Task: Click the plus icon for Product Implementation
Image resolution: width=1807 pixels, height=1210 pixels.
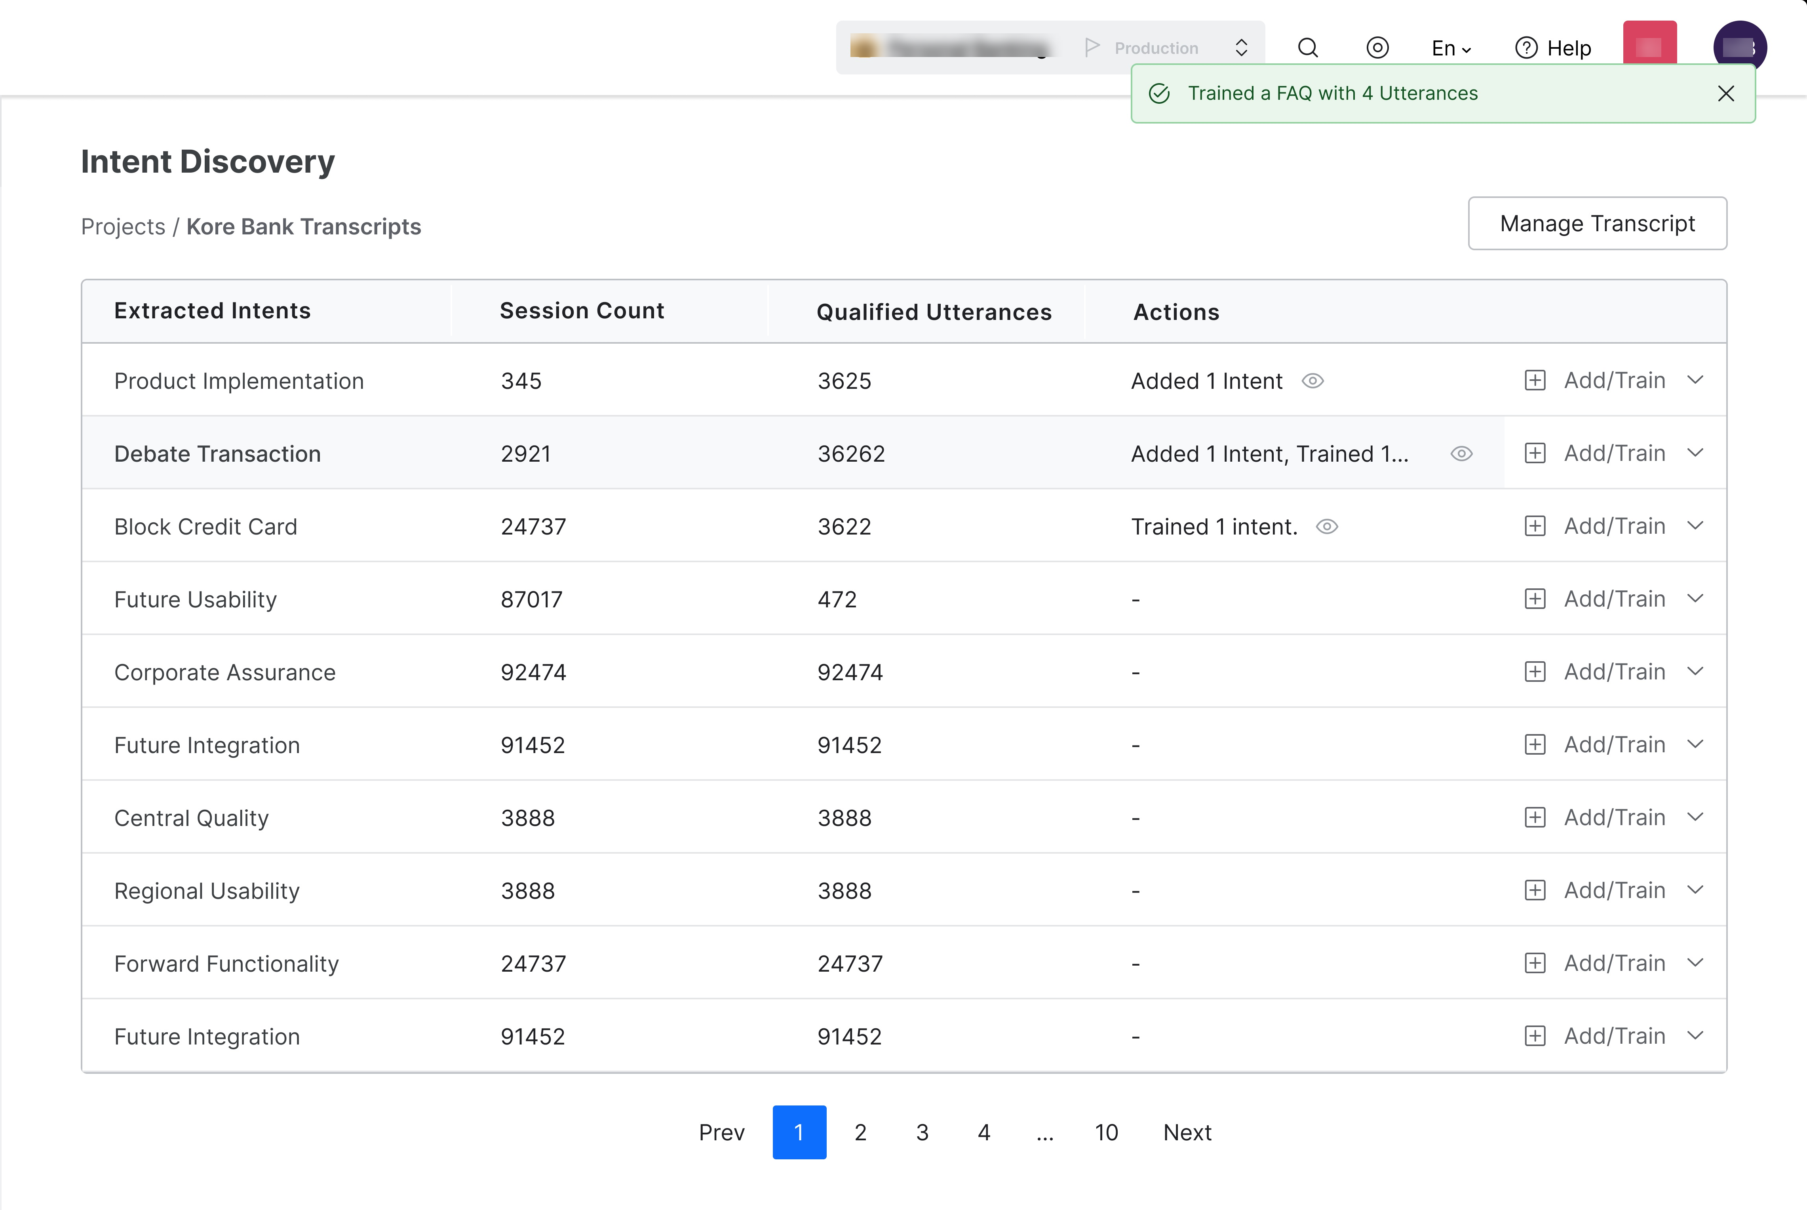Action: pyautogui.click(x=1535, y=381)
